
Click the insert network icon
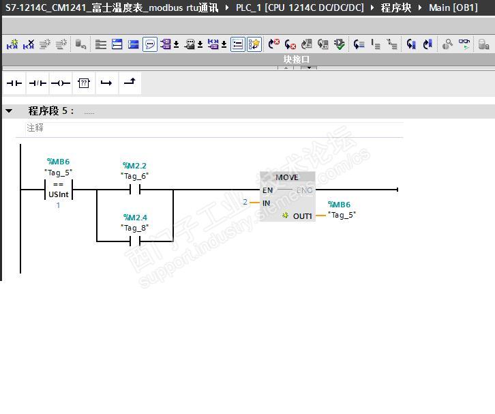(12, 44)
